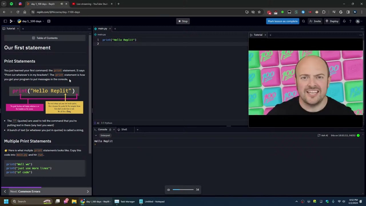Select the main.py editor tab
The image size is (366, 206).
tap(101, 29)
